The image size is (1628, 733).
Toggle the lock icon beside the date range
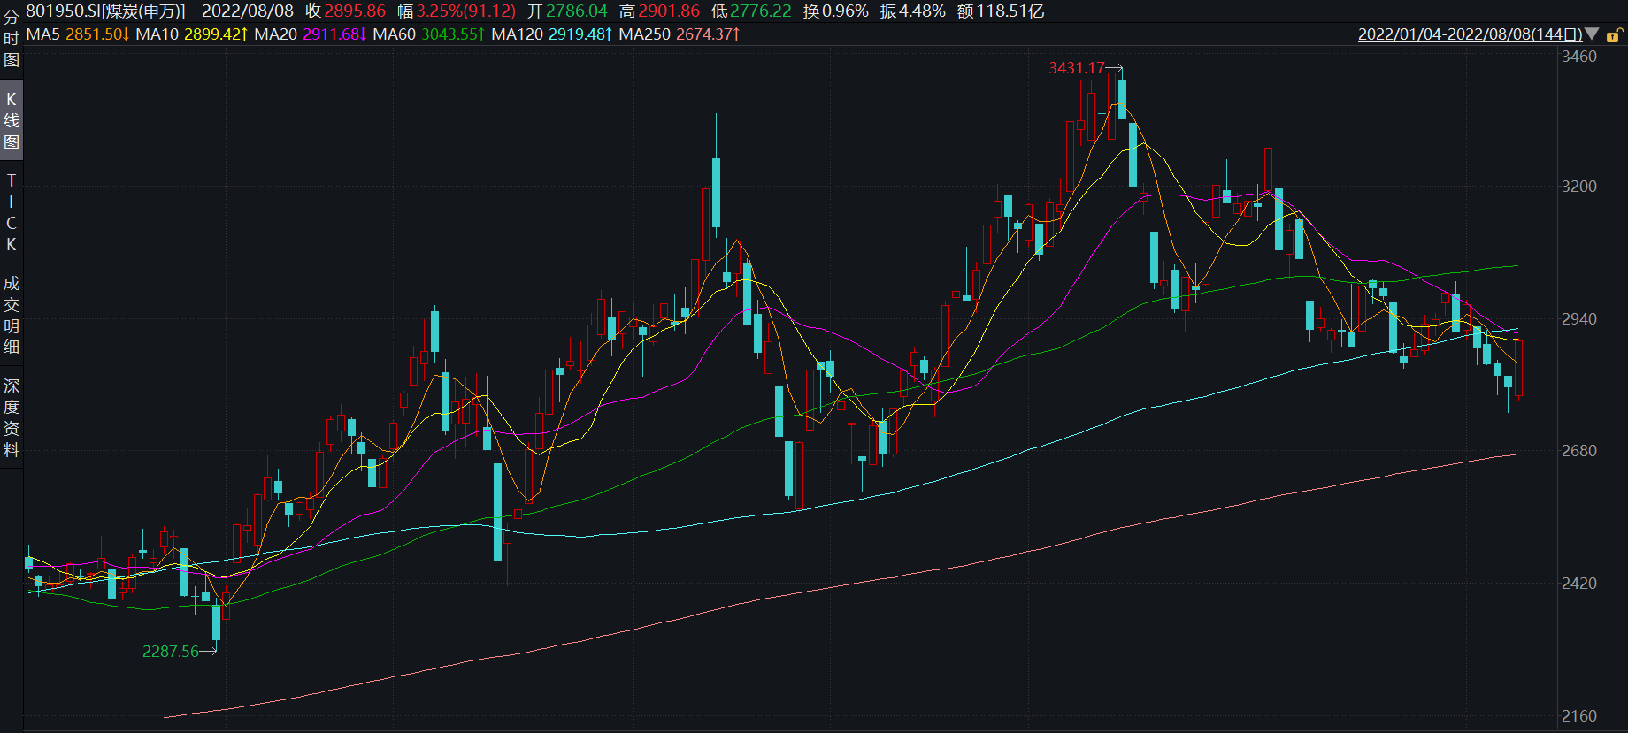[1614, 35]
